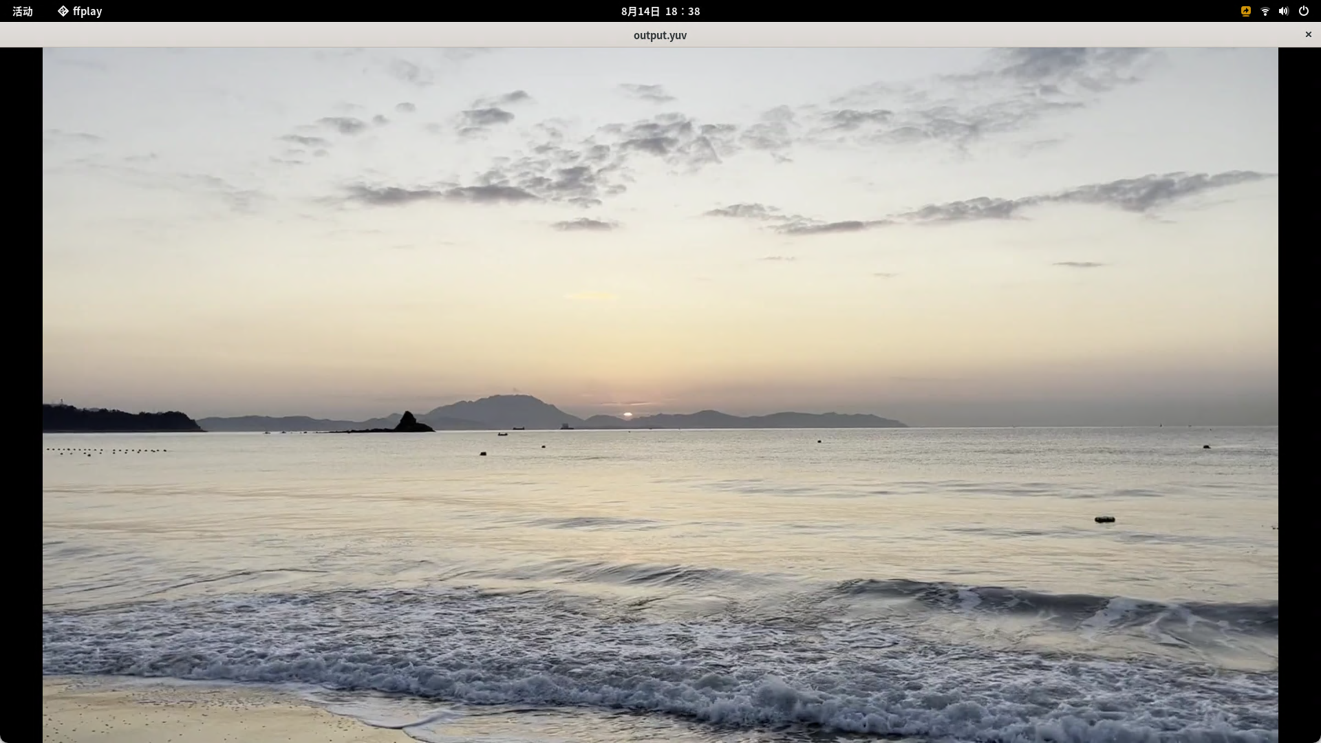Close the output.yuv playback window
Screen dimensions: 1321x743
pyautogui.click(x=1308, y=34)
